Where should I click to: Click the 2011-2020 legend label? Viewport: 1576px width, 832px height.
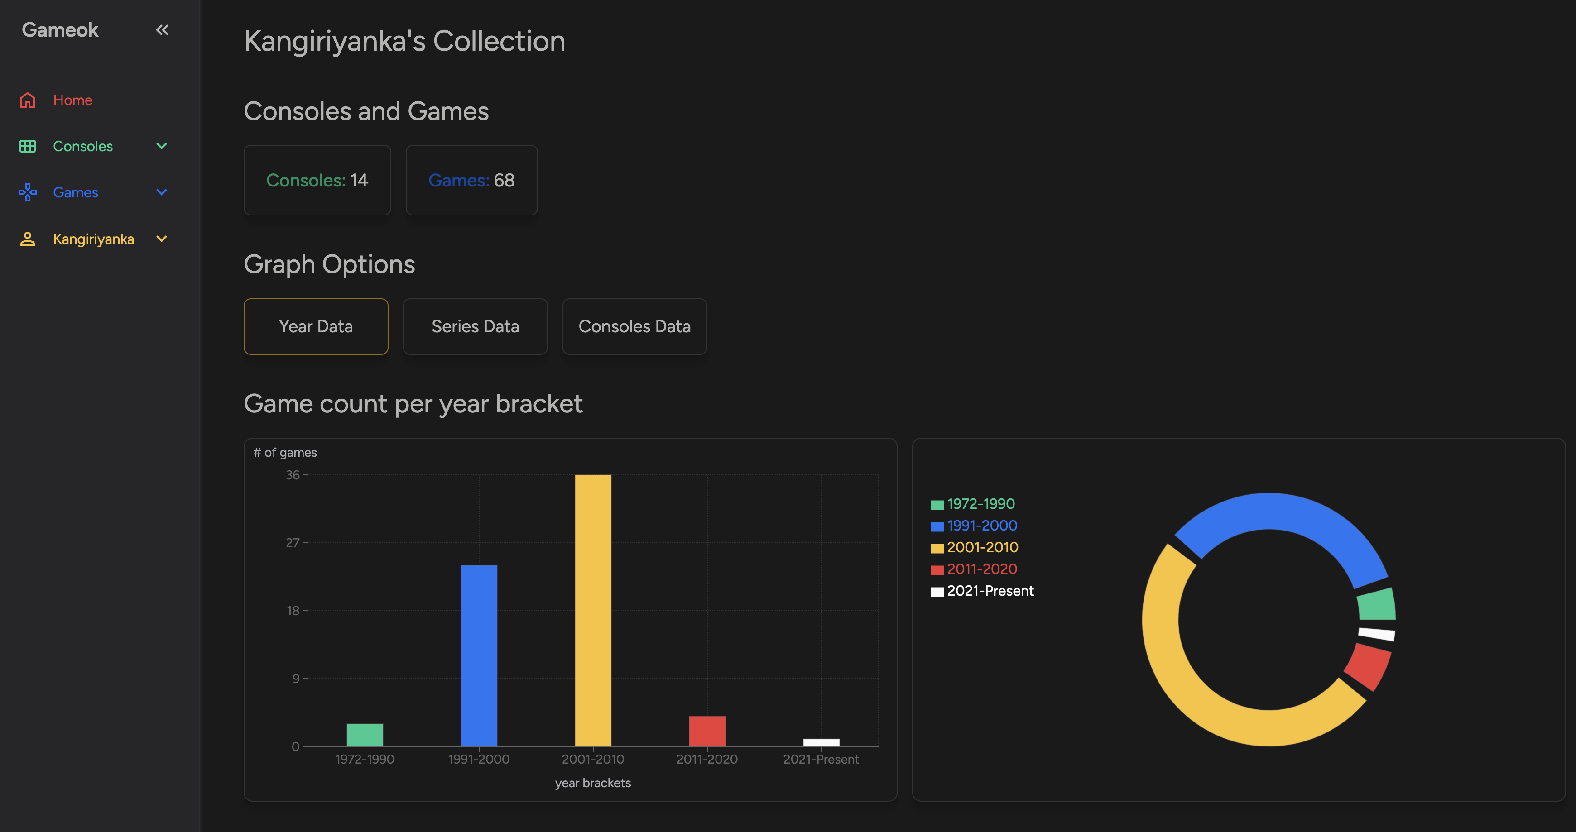click(982, 569)
